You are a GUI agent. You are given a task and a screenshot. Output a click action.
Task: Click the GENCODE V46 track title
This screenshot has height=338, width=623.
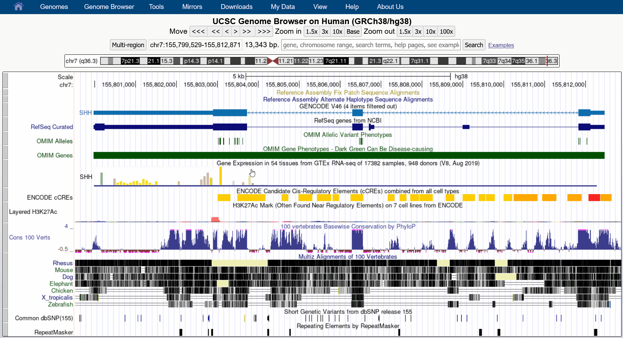[348, 106]
